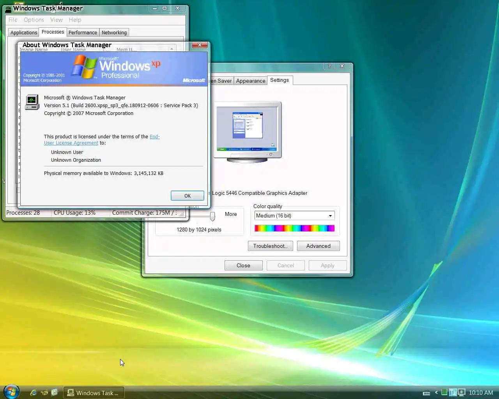Click the 'More' resolution label
The width and height of the screenshot is (499, 399).
tap(231, 214)
